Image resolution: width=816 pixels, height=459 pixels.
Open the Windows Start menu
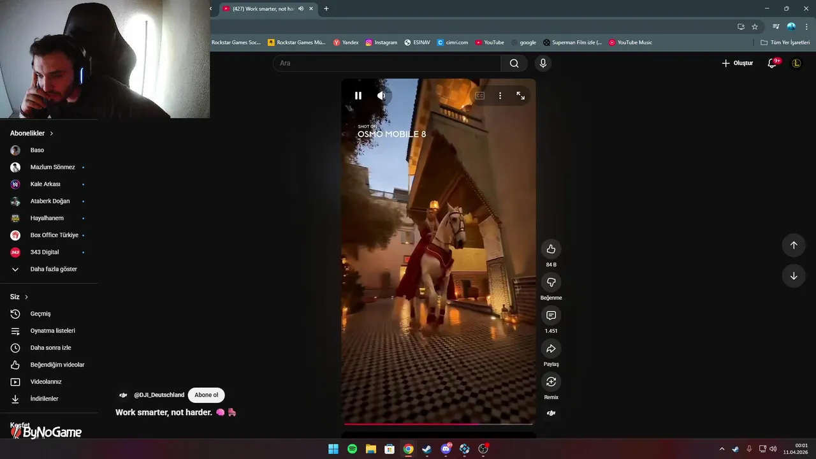pyautogui.click(x=333, y=449)
